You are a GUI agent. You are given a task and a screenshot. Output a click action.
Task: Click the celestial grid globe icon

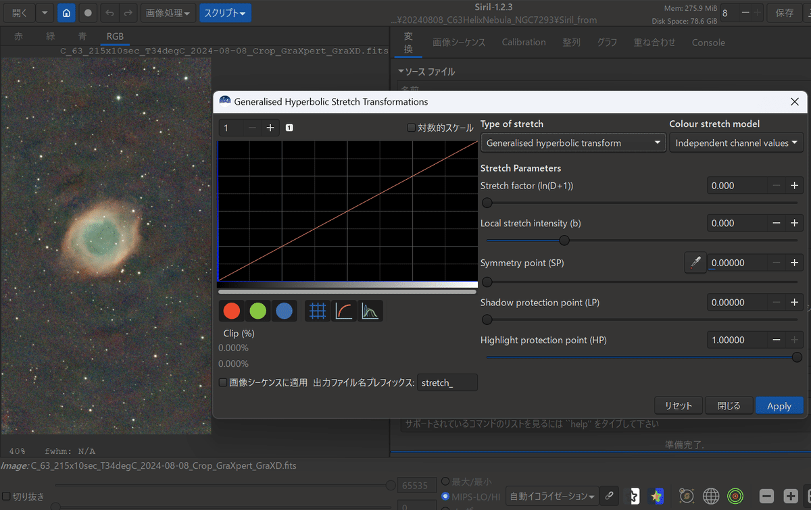coord(711,496)
